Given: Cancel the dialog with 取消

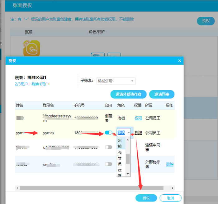Looking at the screenshot, I should 170,198.
